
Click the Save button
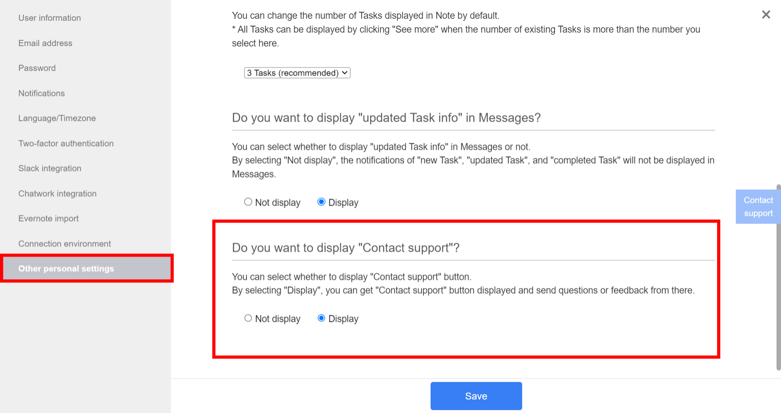click(476, 396)
